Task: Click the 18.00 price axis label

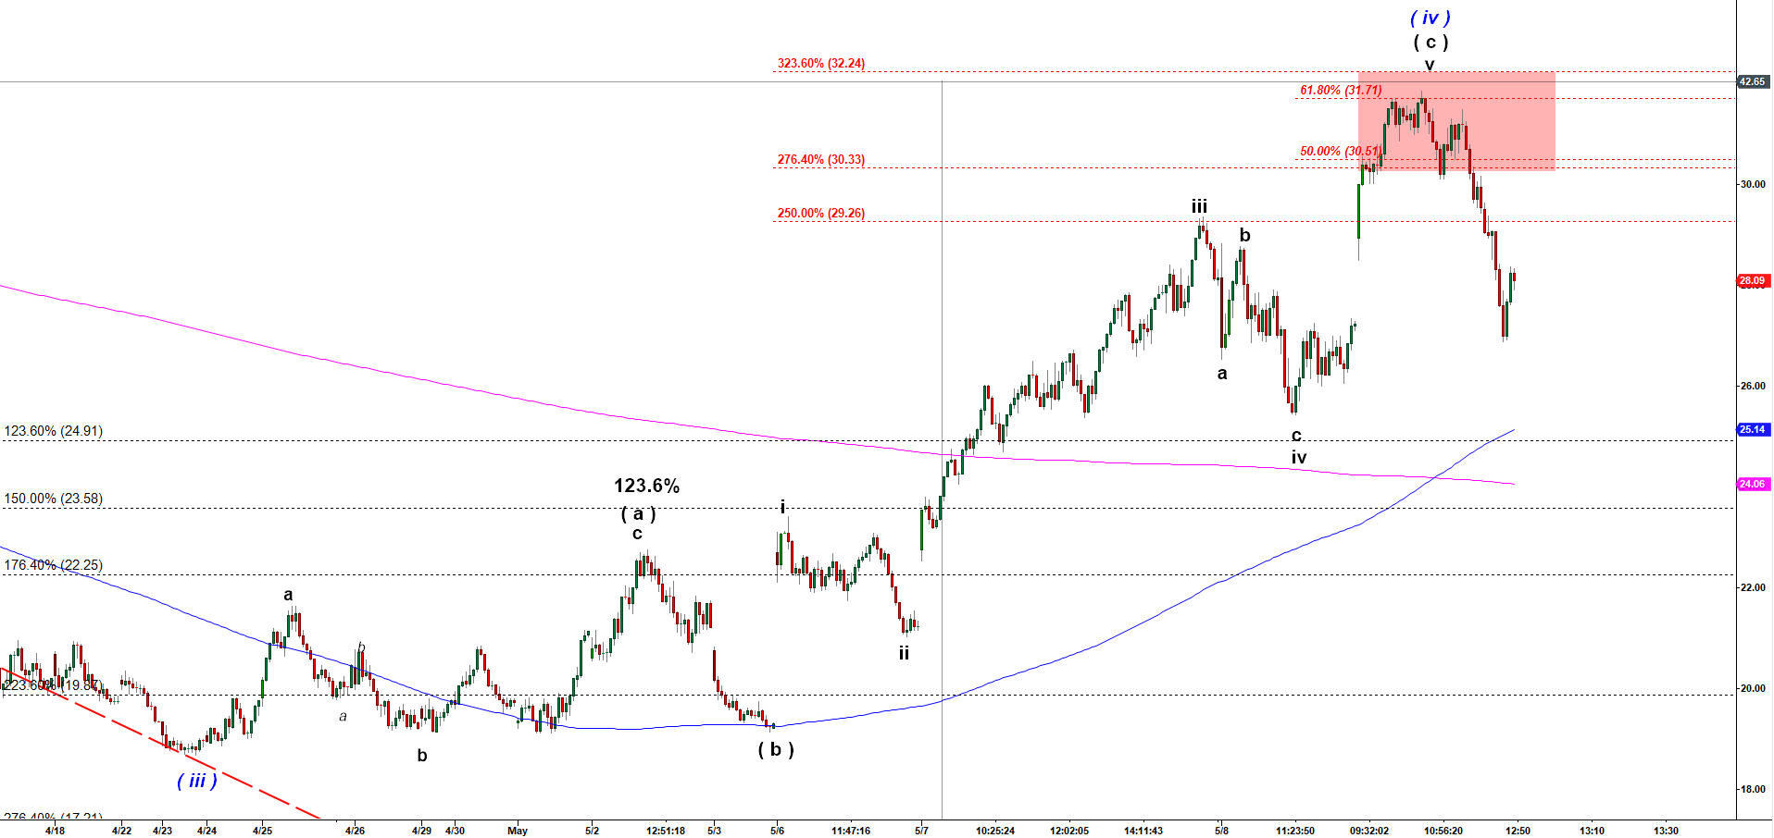Action: (x=1753, y=789)
